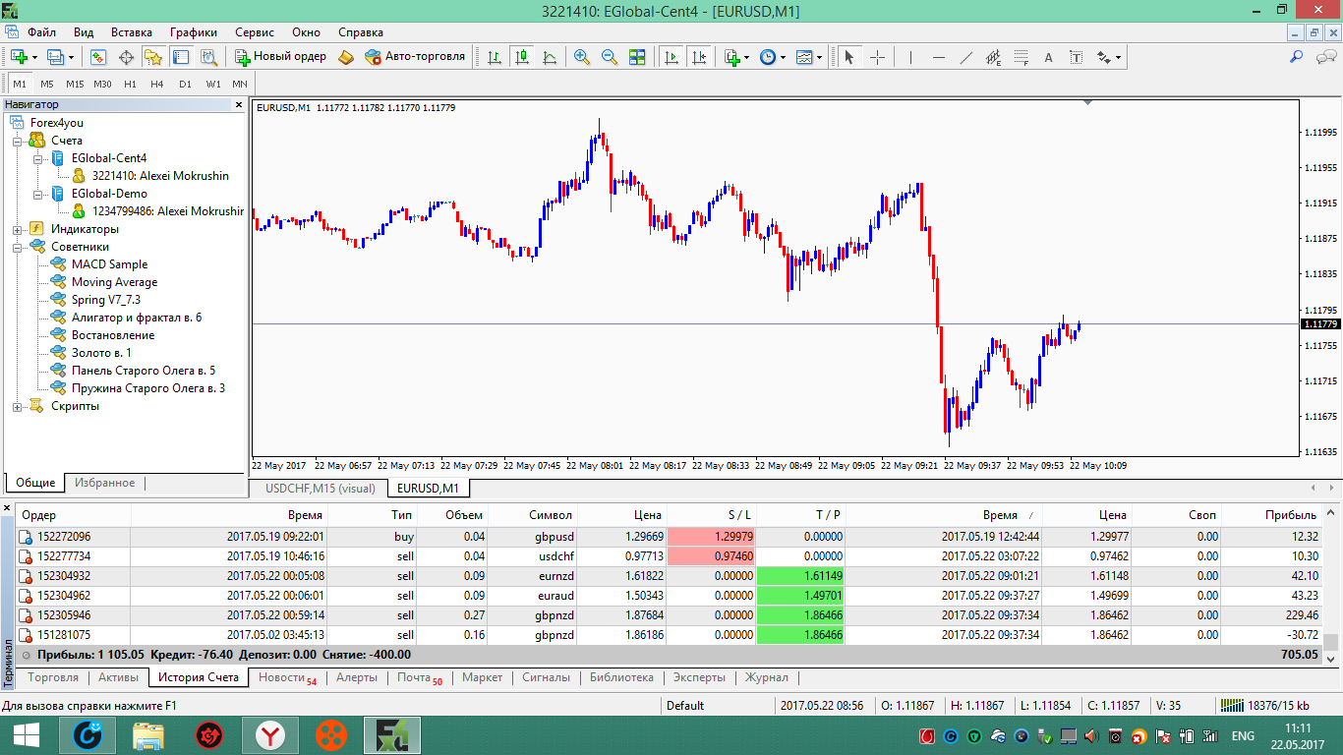Toggle the Авто-торговля button
The height and width of the screenshot is (755, 1343).
click(414, 57)
